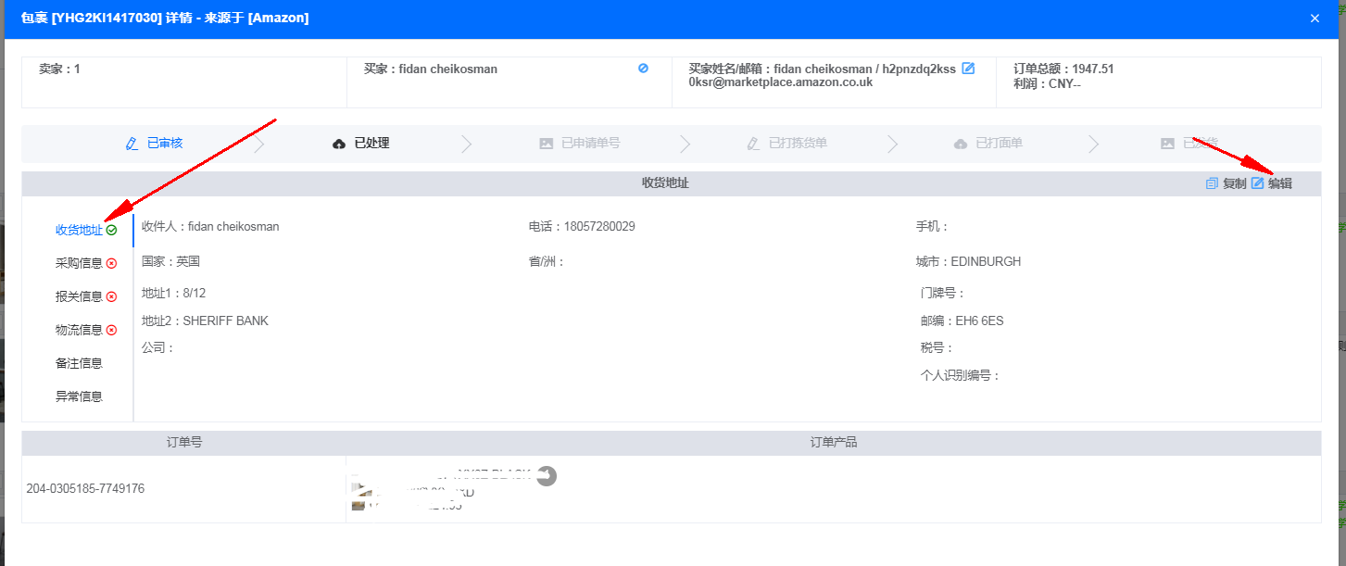Click green check icon beside 收货地址
This screenshot has width=1346, height=566.
pyautogui.click(x=112, y=230)
